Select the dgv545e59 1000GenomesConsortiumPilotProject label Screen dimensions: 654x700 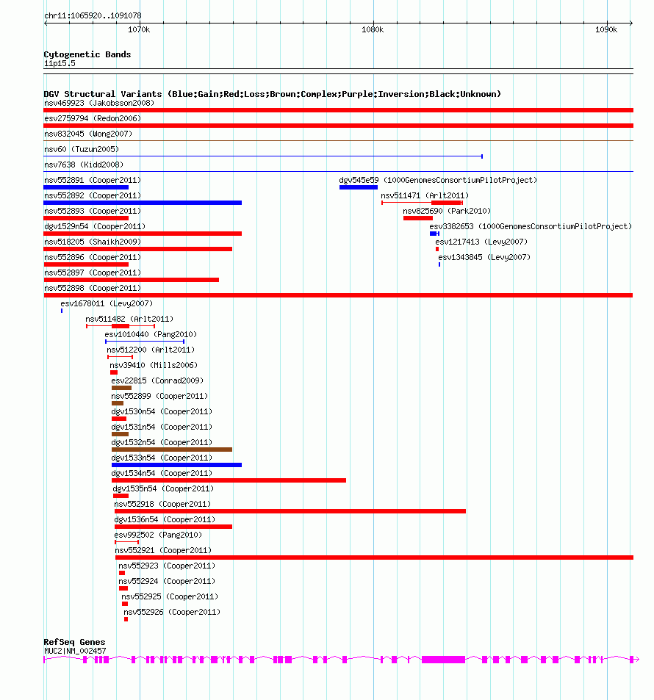[x=438, y=181]
